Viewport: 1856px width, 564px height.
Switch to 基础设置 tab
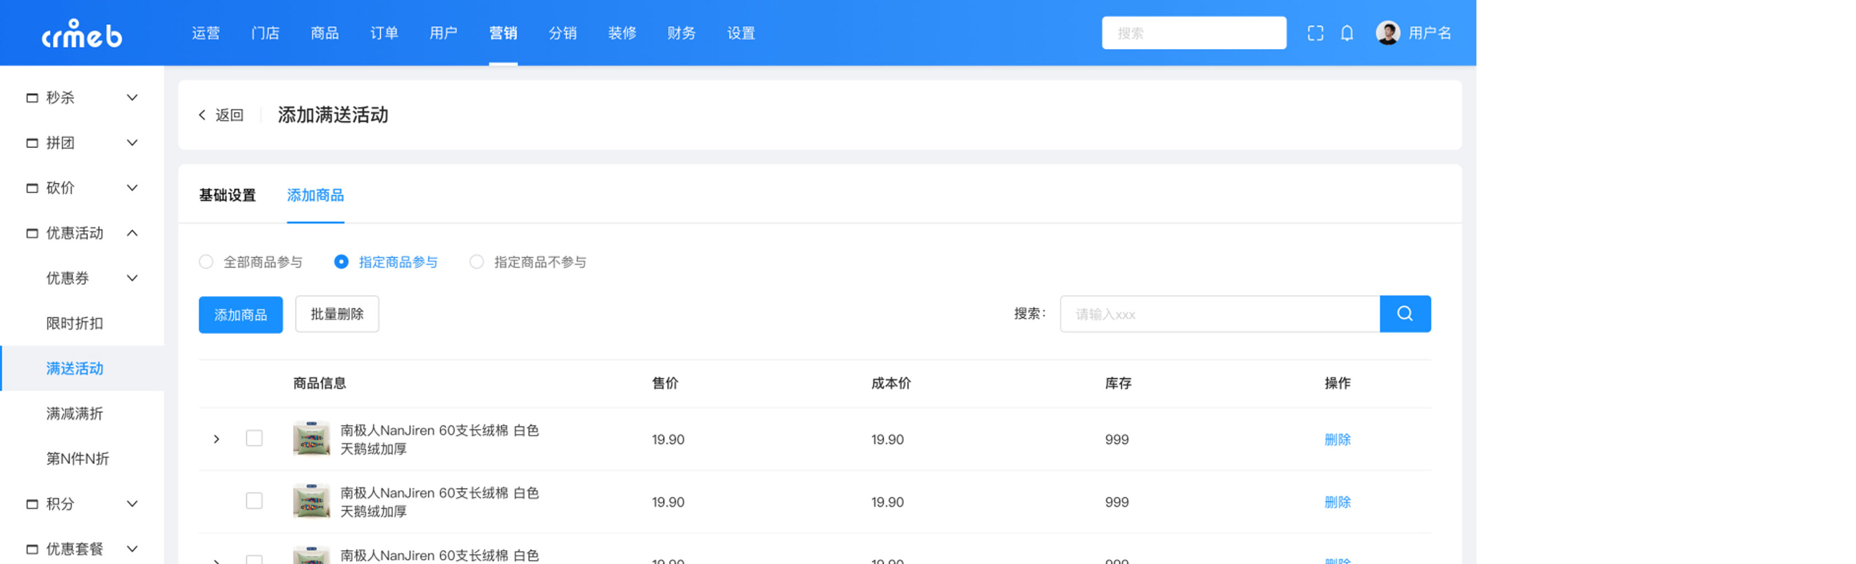(x=228, y=195)
